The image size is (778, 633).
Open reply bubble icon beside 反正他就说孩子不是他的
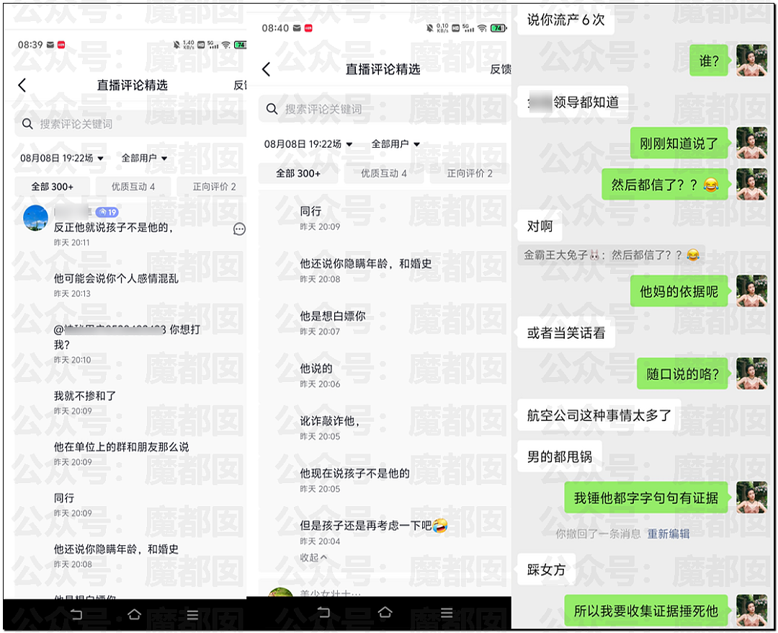coord(239,229)
